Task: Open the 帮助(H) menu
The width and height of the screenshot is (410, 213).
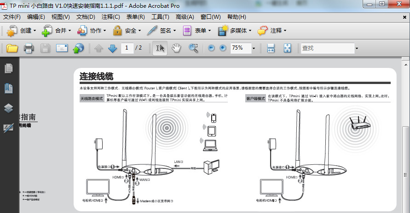Action: pos(237,17)
